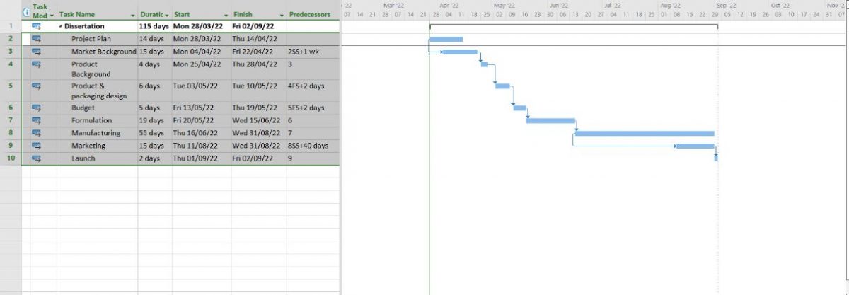
Task: Click Task Mode icon for Project Plan
Action: [x=37, y=39]
